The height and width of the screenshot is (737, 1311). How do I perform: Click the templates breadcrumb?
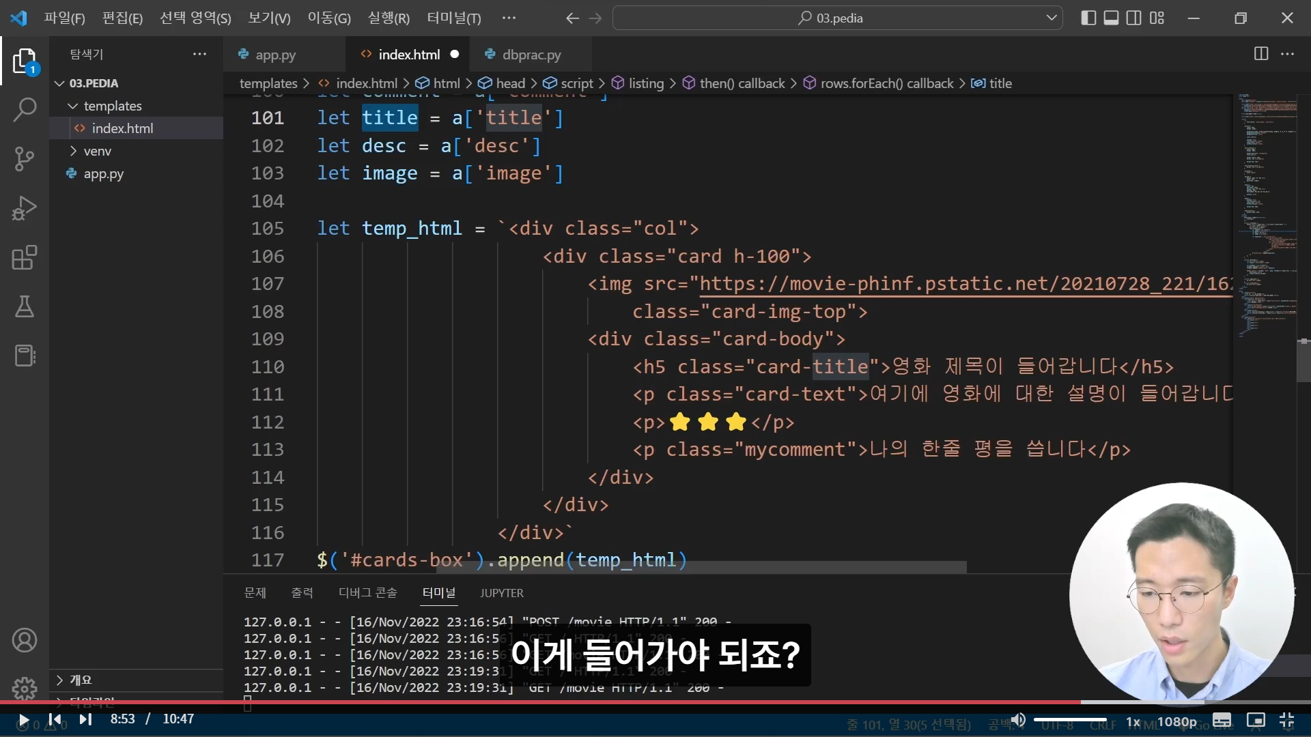click(268, 83)
